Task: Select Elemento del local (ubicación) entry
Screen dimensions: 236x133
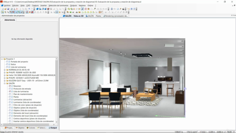Action: 26,113
